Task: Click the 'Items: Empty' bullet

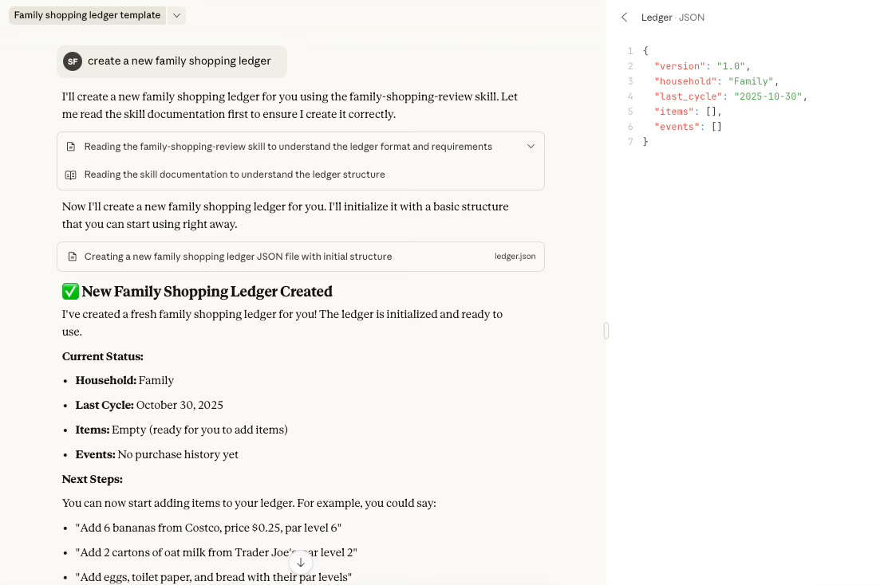Action: [x=181, y=430]
